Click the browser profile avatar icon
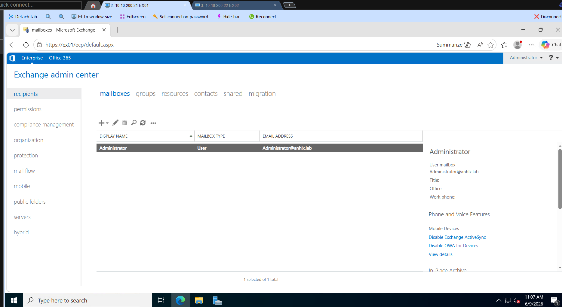The height and width of the screenshot is (307, 562). (x=517, y=45)
